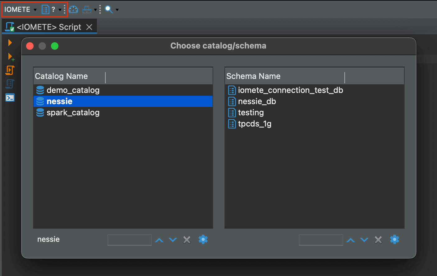The width and height of the screenshot is (437, 276).
Task: Click the IOMETE connection dropdown arrow
Action: coord(35,10)
